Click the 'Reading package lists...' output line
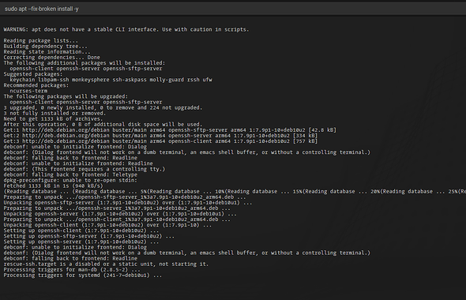This screenshot has width=466, height=300. [41, 41]
